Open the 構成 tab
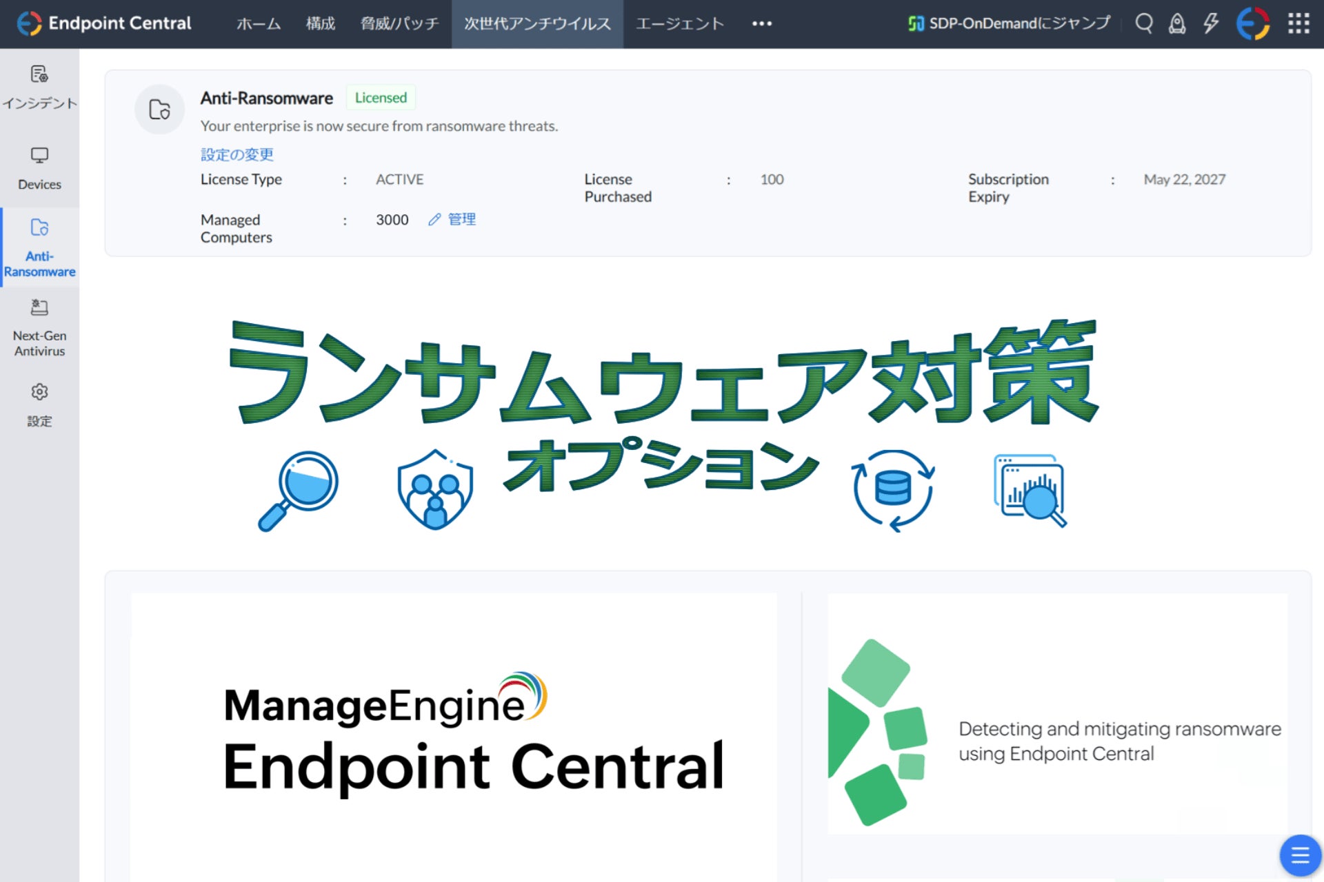 pyautogui.click(x=321, y=23)
